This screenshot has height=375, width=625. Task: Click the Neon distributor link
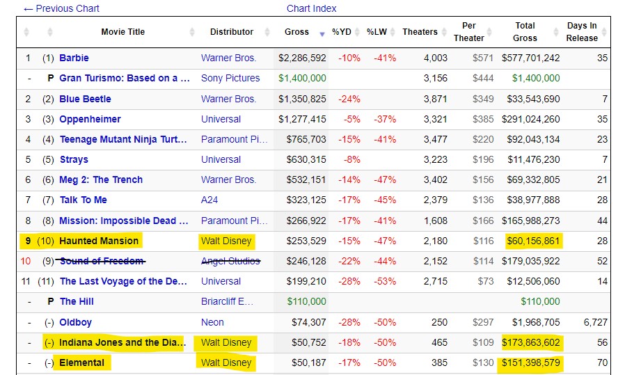(212, 322)
